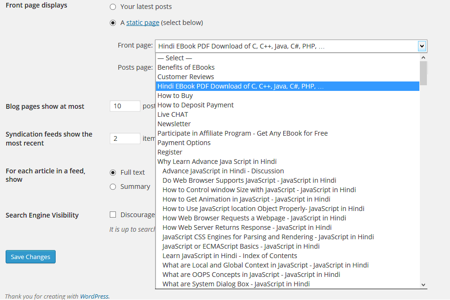Select 'Newsletter' from the page list

174,124
